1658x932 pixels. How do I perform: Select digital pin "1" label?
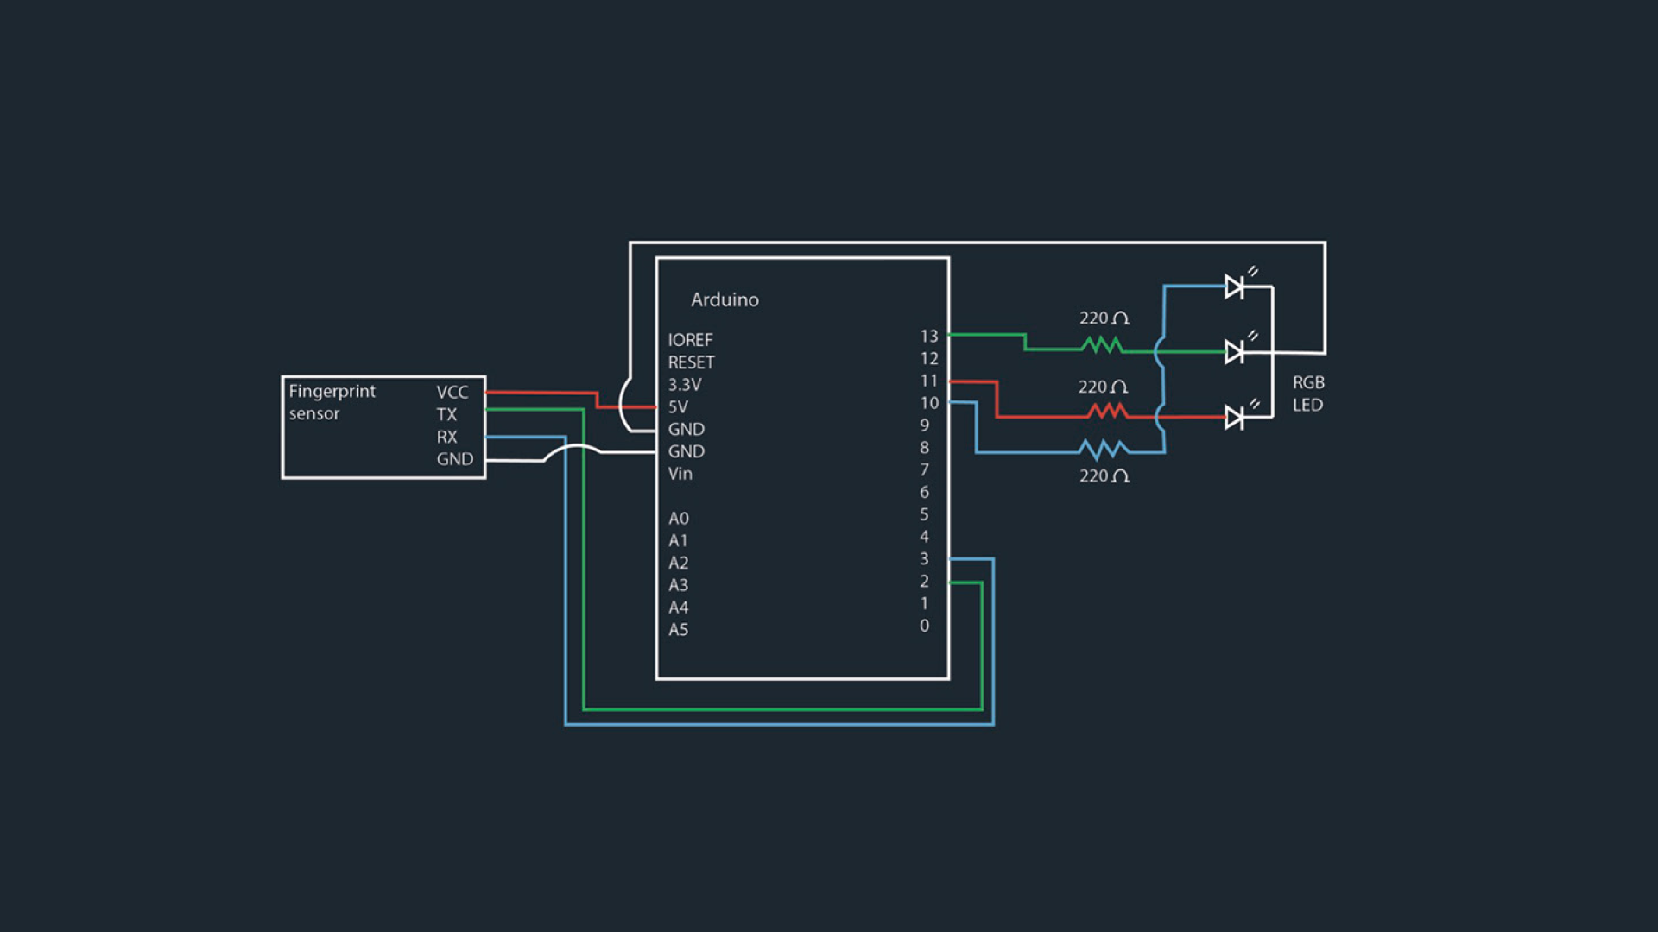pyautogui.click(x=924, y=603)
